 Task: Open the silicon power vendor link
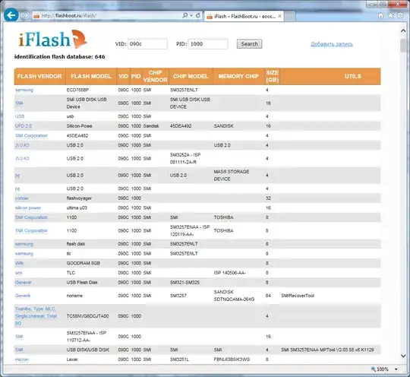point(28,208)
